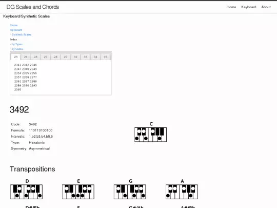Open scale code 2393
Image resolution: width=277 pixels, height=208 pixels.
(x=33, y=85)
